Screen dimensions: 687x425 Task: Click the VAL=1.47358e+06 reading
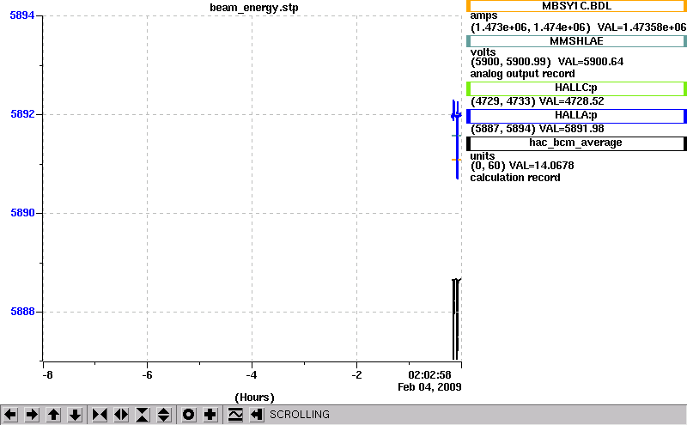(641, 27)
